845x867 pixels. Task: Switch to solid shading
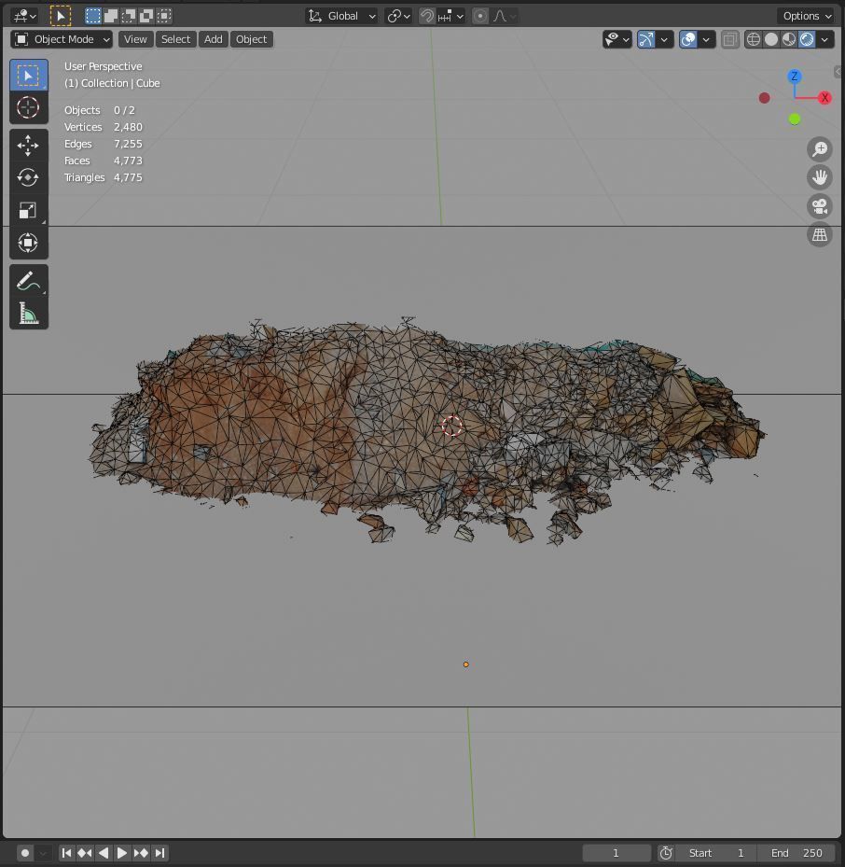click(x=771, y=39)
